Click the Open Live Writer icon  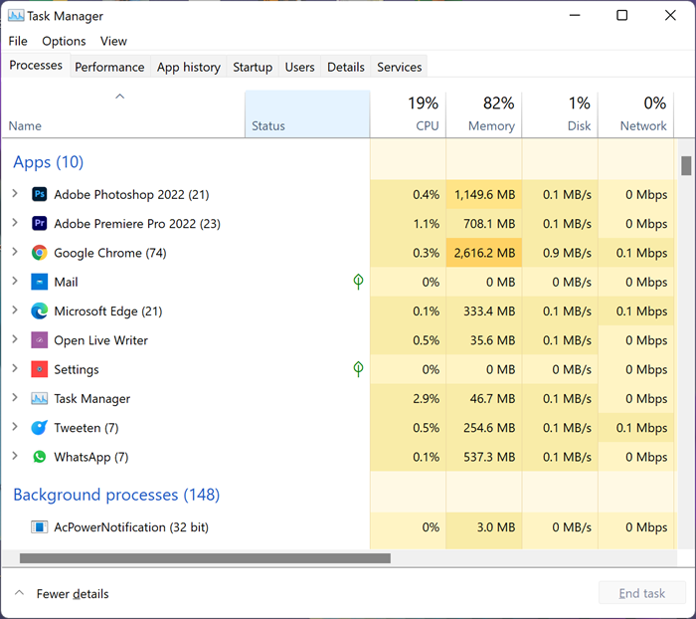click(39, 340)
